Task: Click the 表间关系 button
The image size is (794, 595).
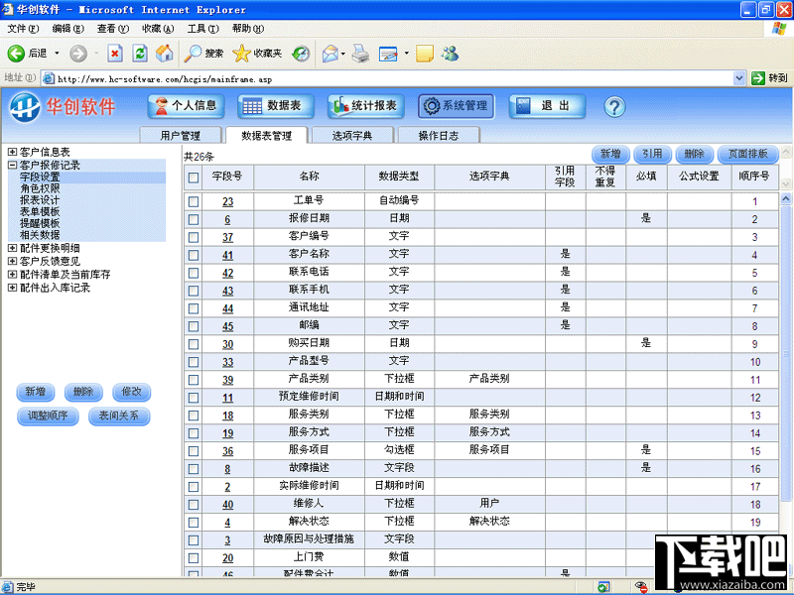Action: tap(119, 416)
